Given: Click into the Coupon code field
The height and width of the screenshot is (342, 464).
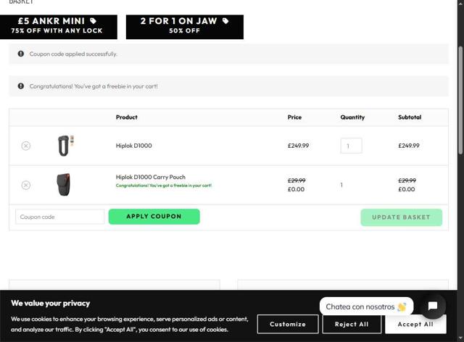Looking at the screenshot, I should pyautogui.click(x=60, y=217).
